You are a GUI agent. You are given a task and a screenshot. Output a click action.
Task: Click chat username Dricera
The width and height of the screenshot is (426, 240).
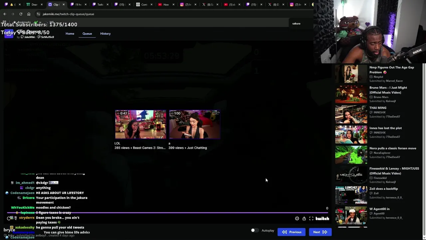click(28, 198)
